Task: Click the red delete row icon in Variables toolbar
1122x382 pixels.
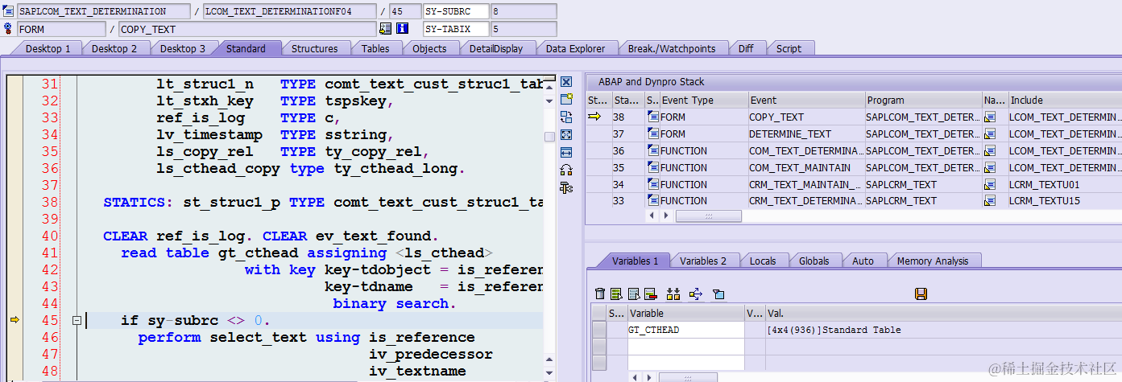Action: coord(651,294)
